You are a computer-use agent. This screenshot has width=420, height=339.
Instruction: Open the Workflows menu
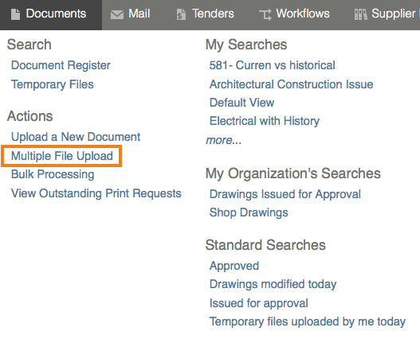pos(294,14)
